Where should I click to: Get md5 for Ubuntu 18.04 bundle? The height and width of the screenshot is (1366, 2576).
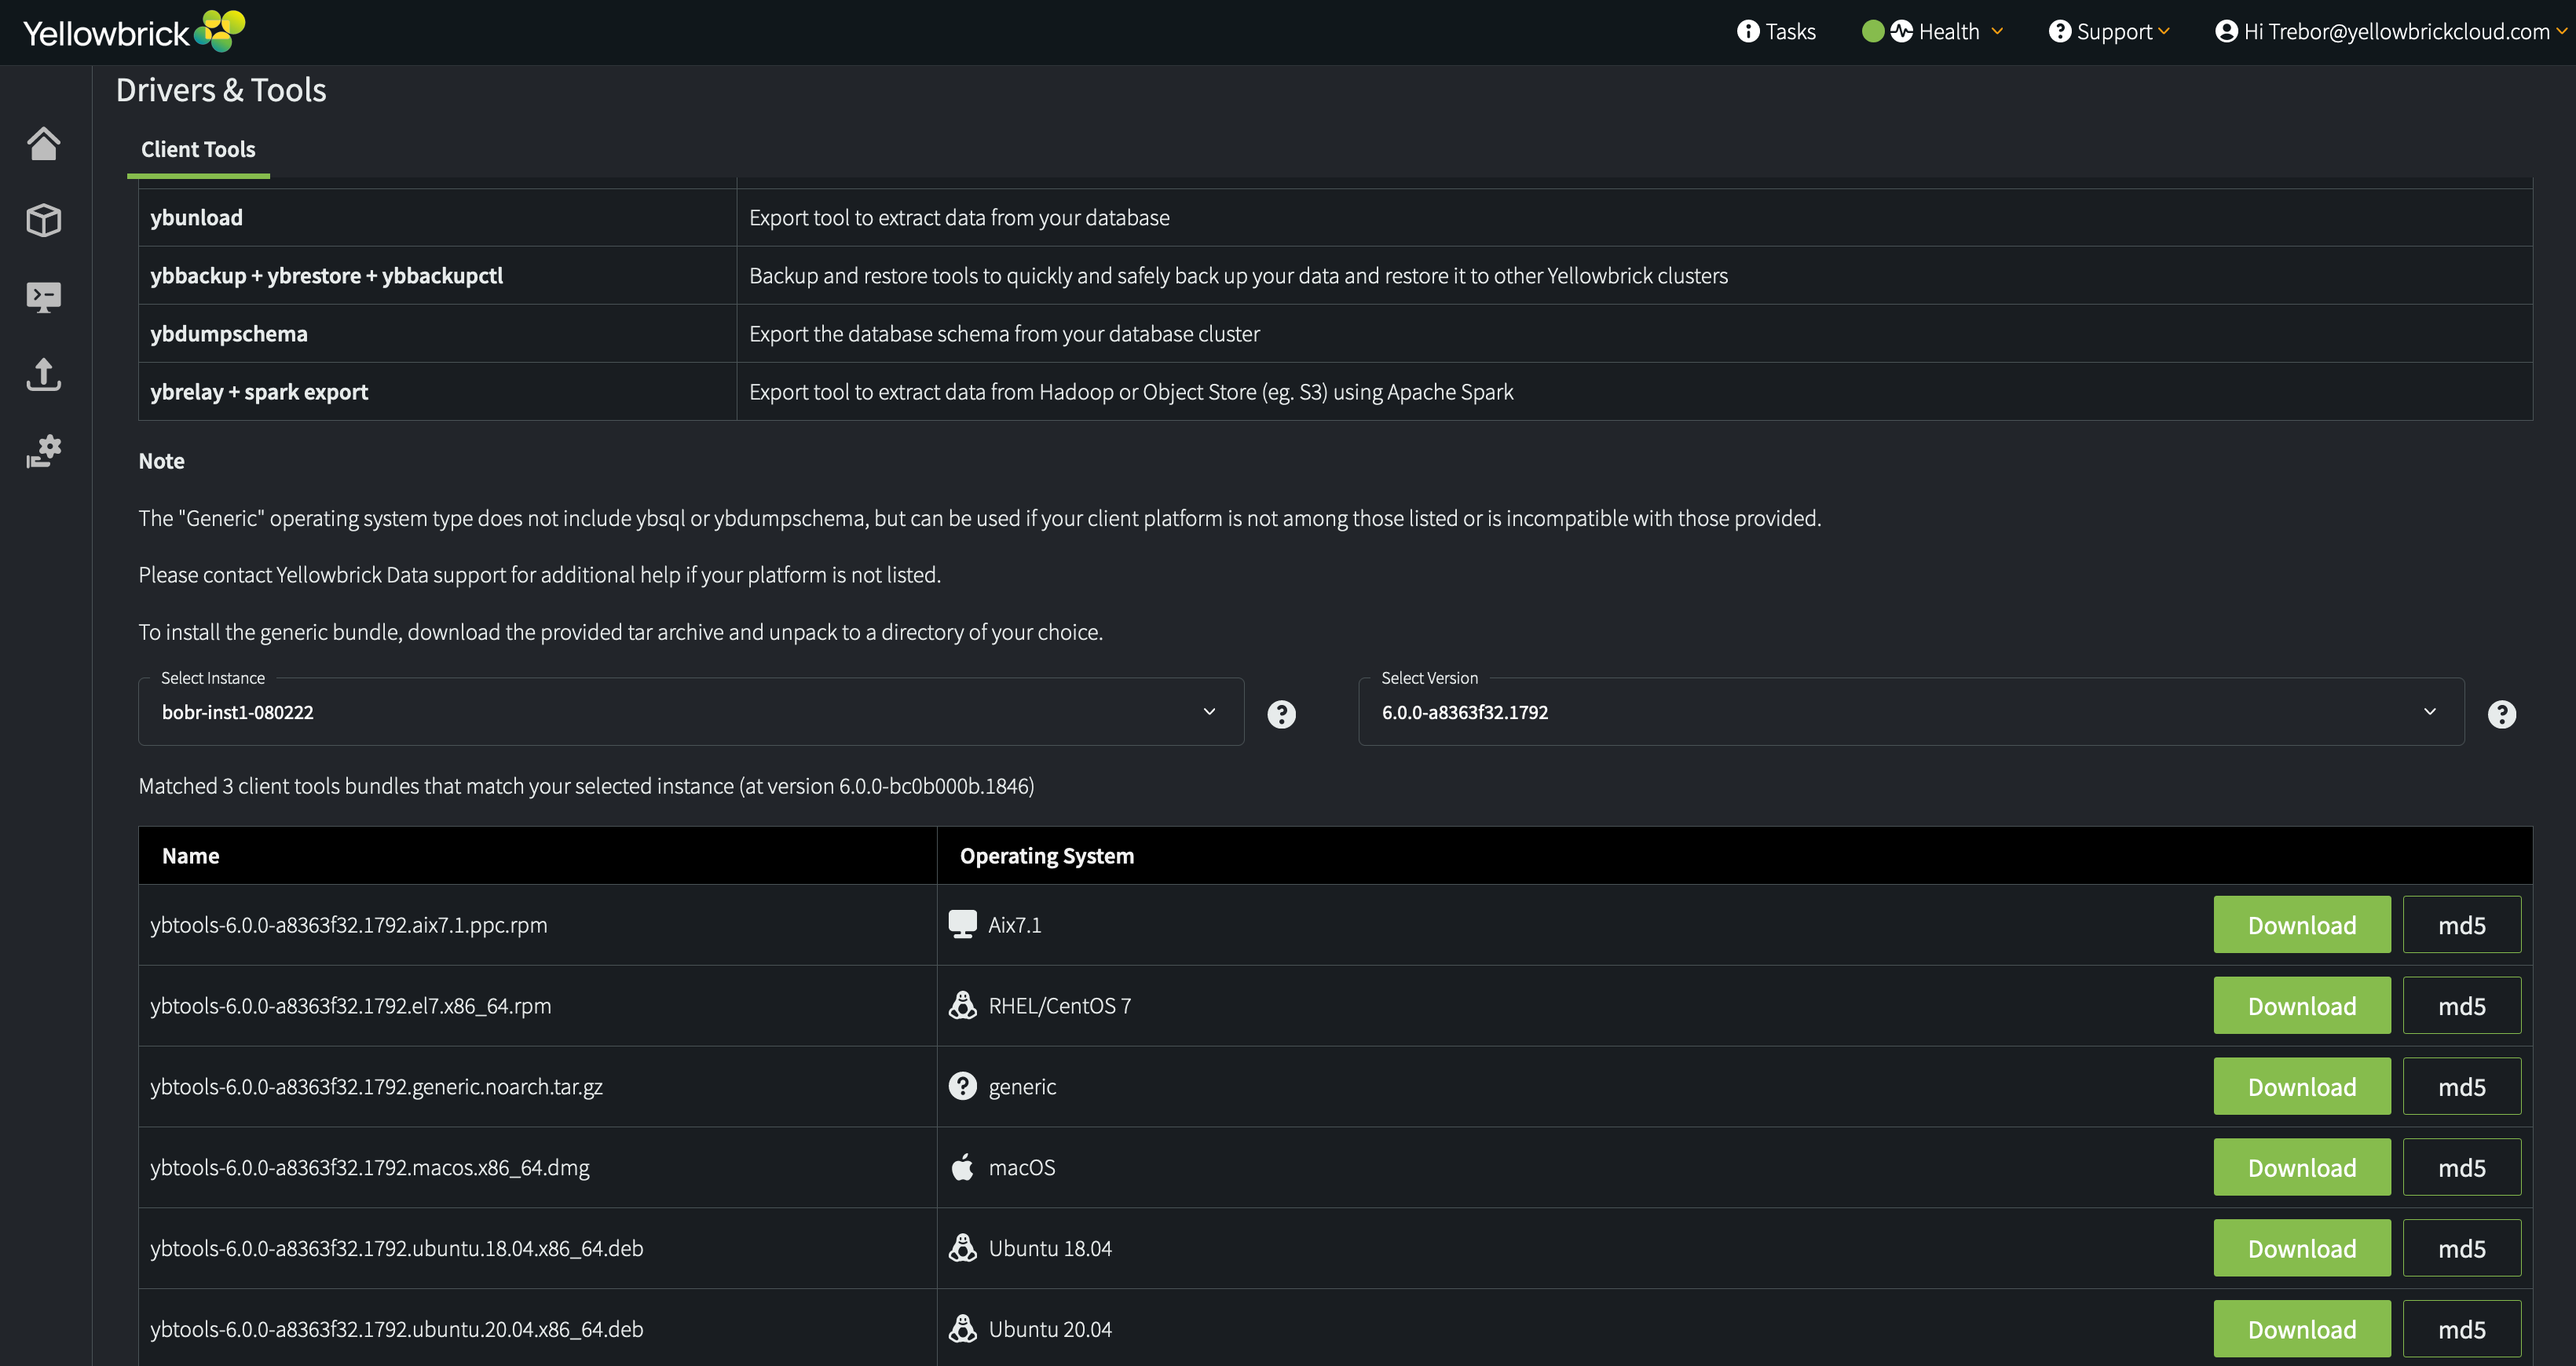[x=2462, y=1248]
